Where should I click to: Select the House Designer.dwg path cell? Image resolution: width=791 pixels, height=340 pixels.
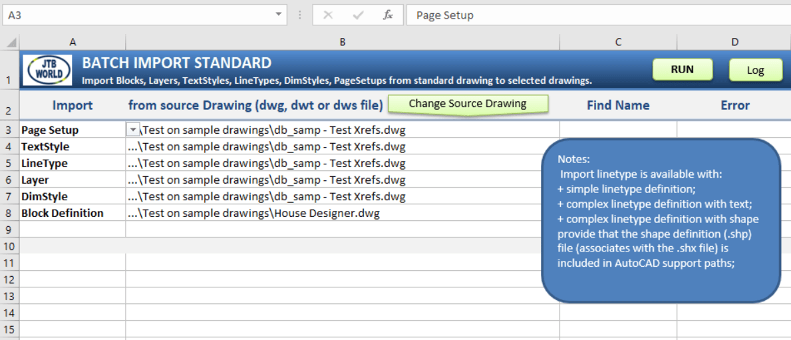[343, 213]
